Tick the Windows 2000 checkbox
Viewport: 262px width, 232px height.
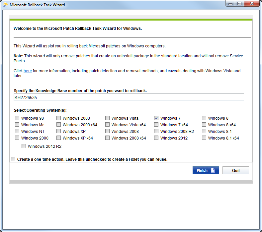(17, 138)
